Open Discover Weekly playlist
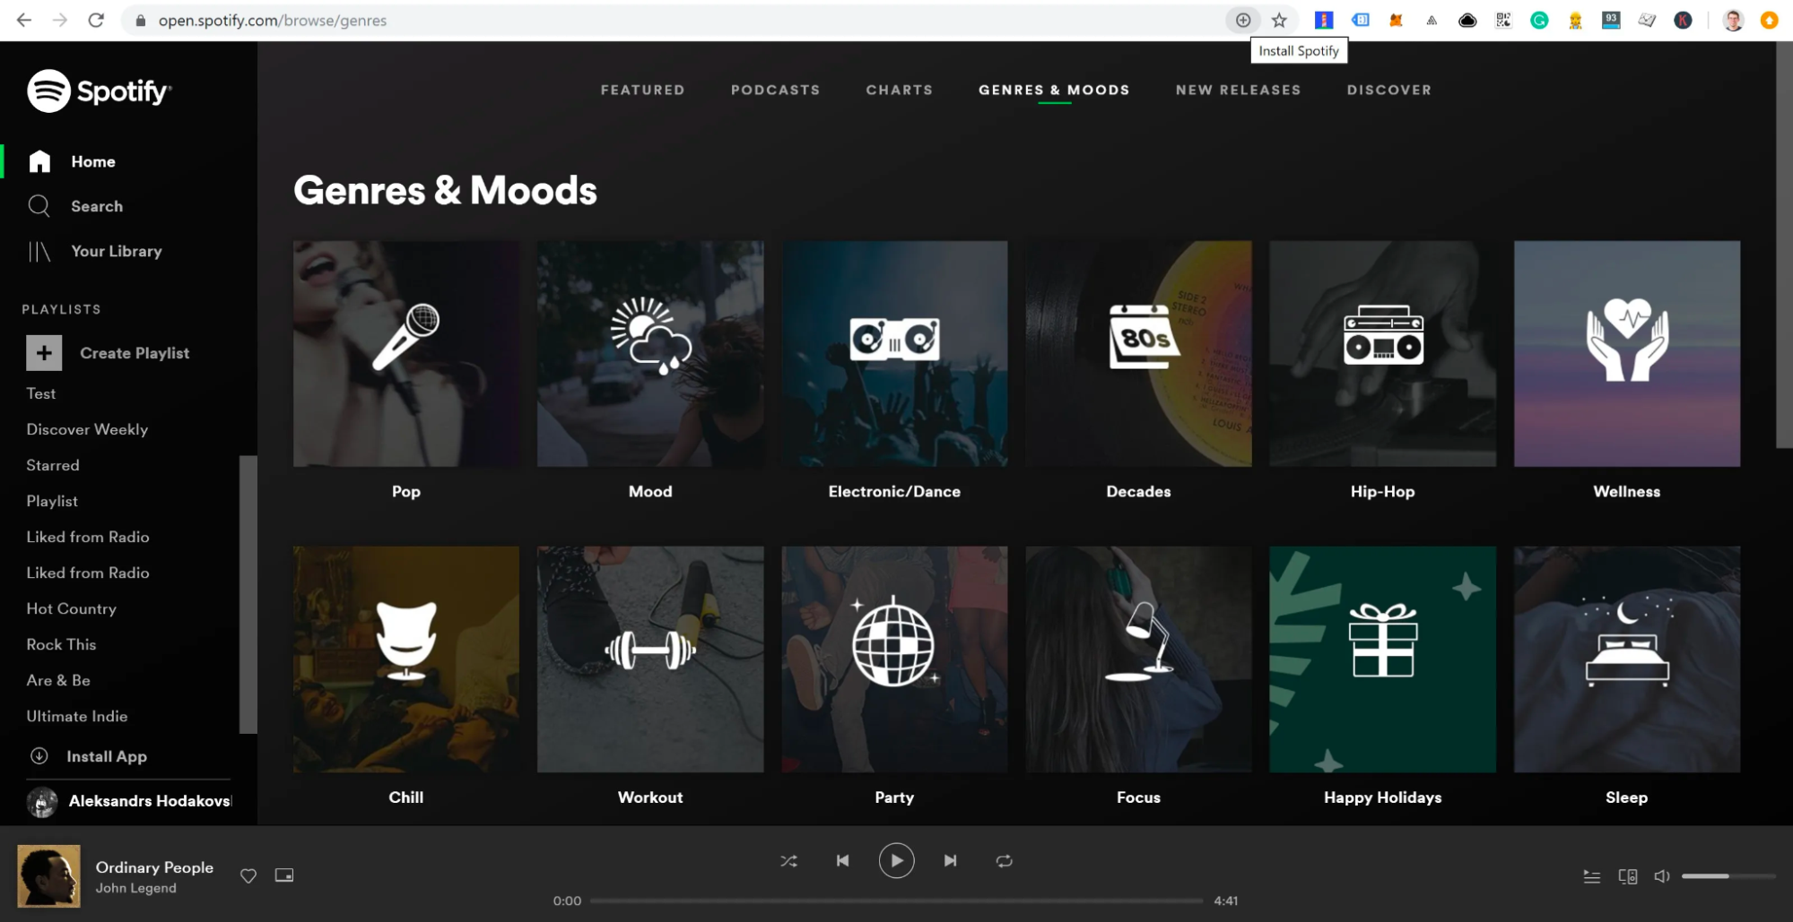The width and height of the screenshot is (1793, 922). pyautogui.click(x=87, y=429)
